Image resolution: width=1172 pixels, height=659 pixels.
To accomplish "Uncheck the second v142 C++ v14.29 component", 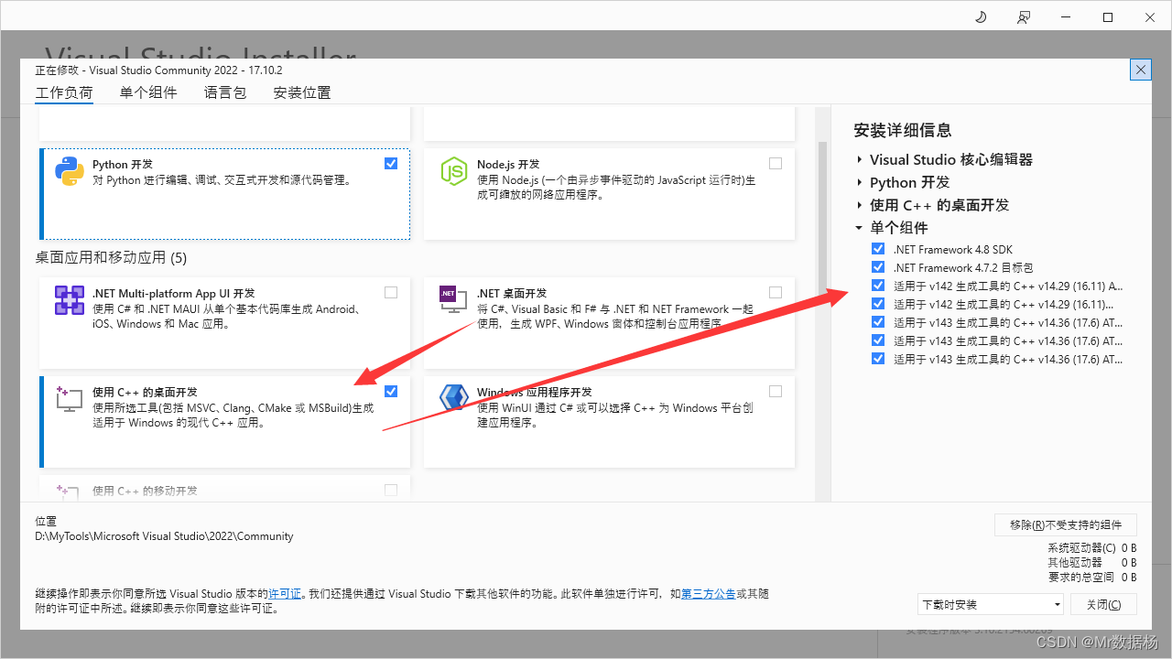I will (x=878, y=304).
